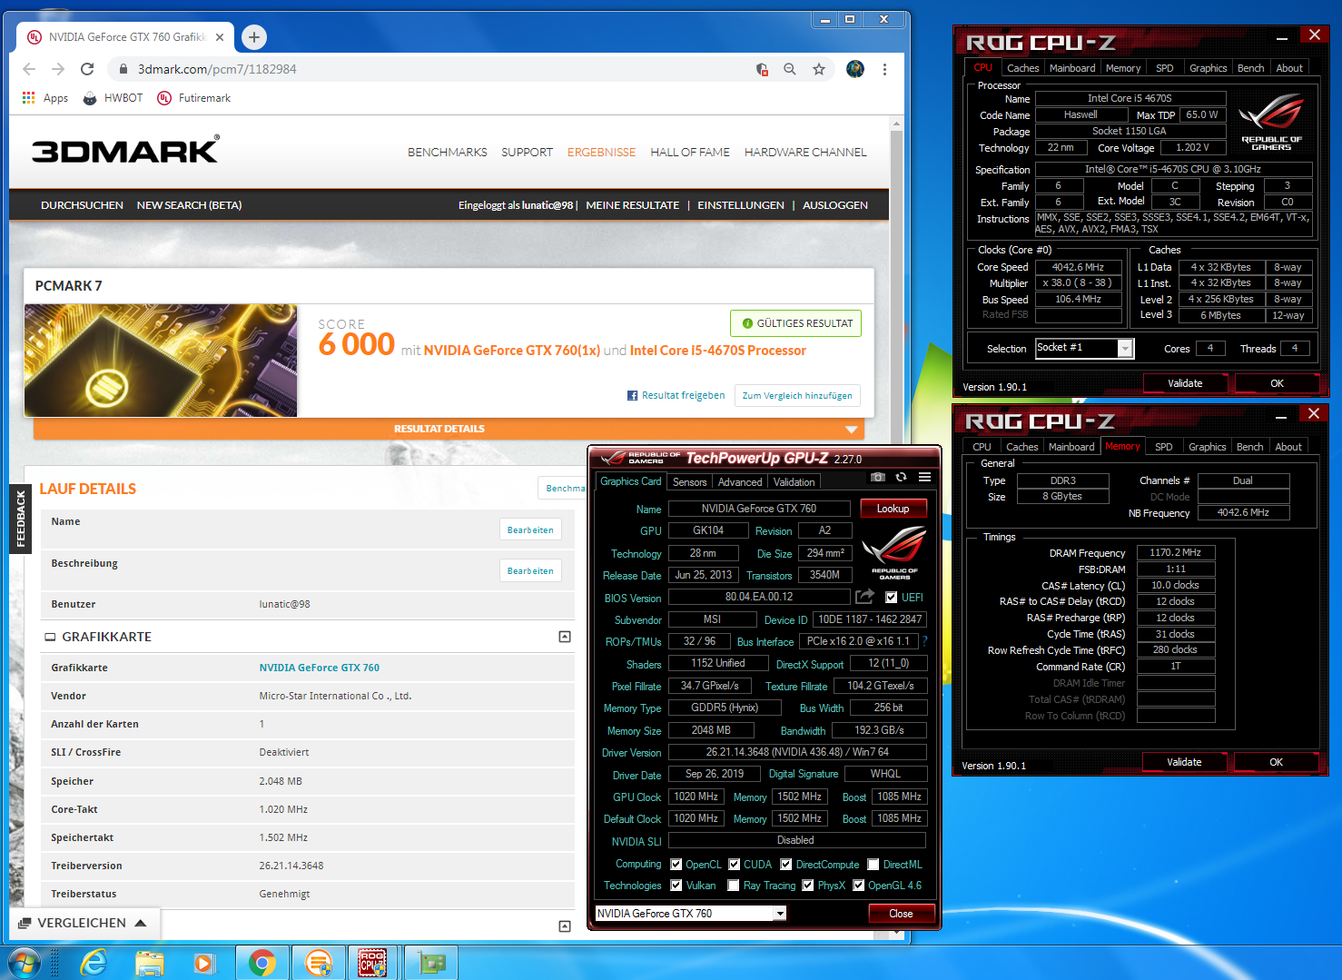
Task: Toggle the PhysX checkbox
Action: point(807,886)
